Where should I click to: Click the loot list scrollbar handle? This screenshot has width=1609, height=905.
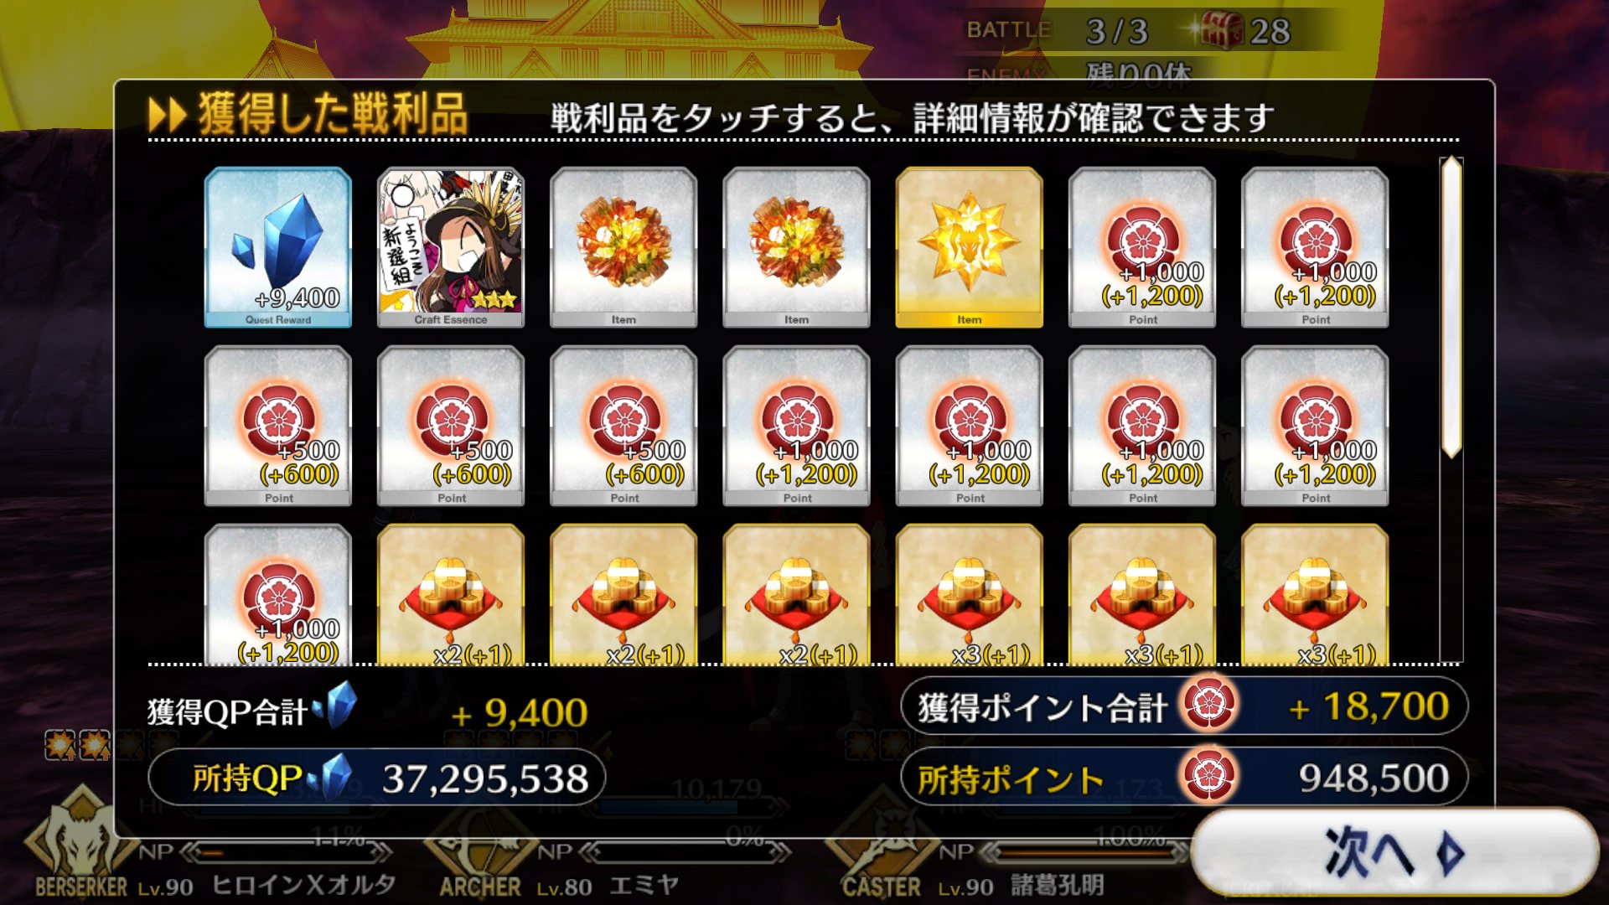coord(1451,307)
